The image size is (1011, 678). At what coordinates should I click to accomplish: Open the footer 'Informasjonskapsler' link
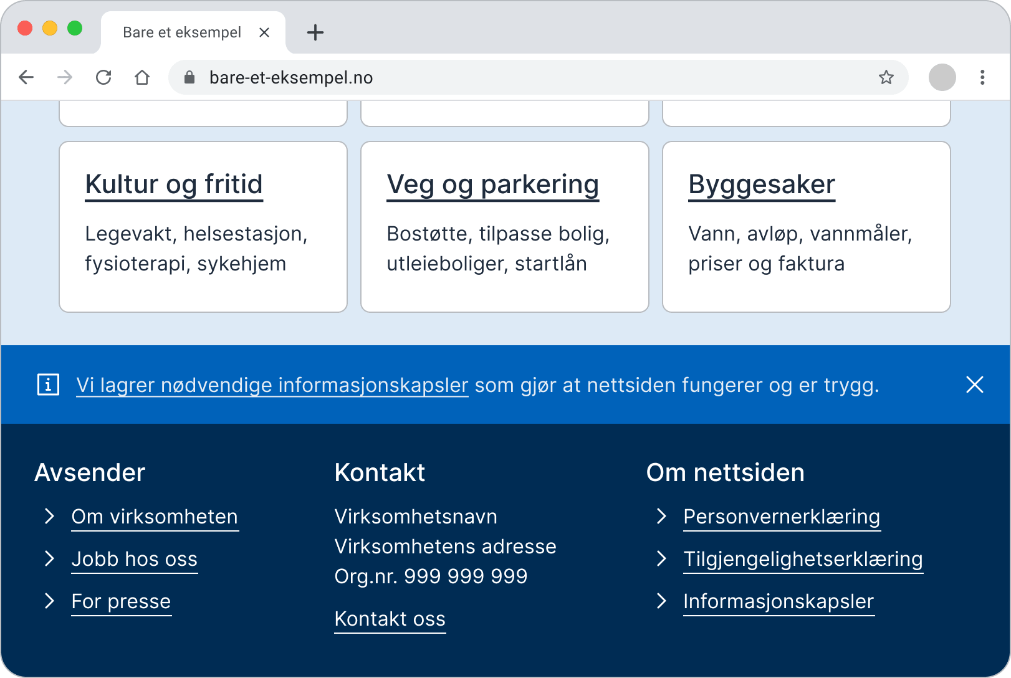click(779, 602)
